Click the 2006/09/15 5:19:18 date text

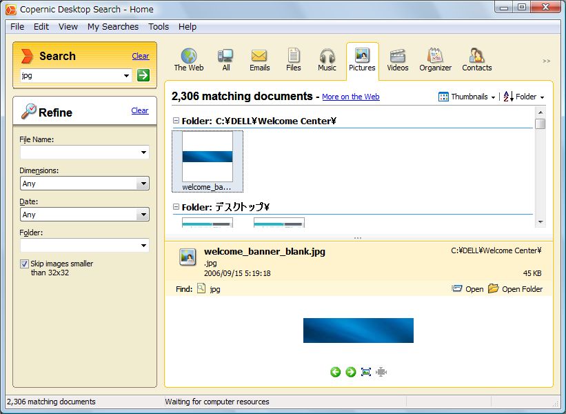(x=237, y=273)
